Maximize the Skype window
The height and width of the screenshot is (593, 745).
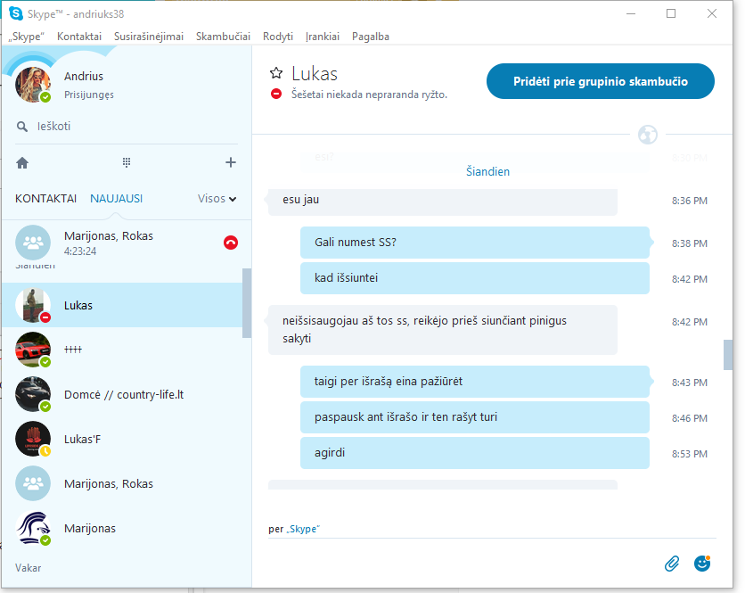click(671, 13)
